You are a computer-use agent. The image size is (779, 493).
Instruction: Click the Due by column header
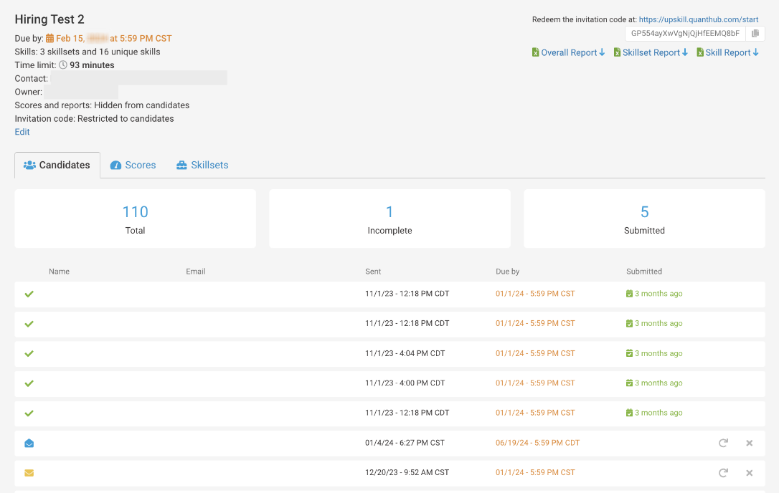[x=507, y=272]
